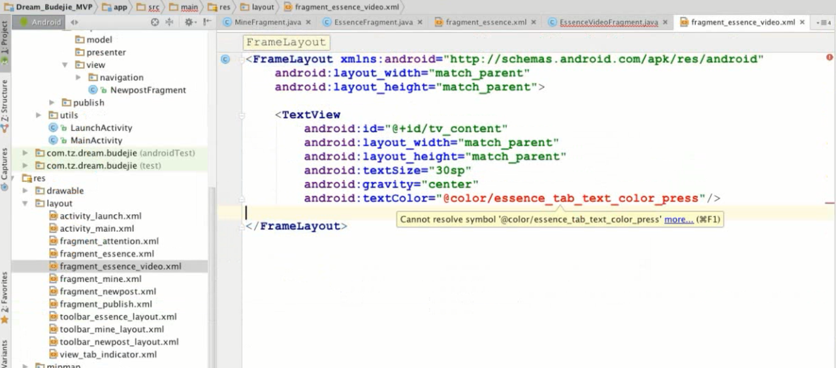Screen dimensions: 836x368
Task: Select toolbar_mine_layout.xml in the project tree
Action: coord(111,330)
